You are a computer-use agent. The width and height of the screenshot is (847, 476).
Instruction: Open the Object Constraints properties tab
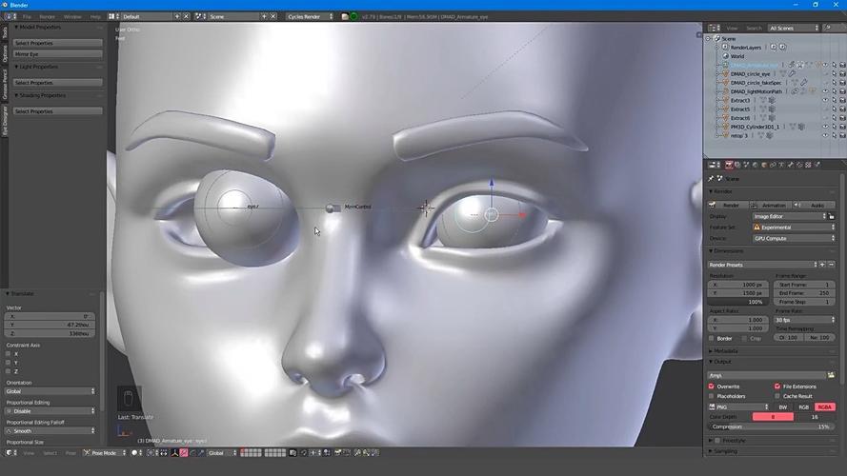point(773,165)
